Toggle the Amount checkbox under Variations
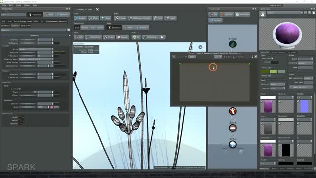This screenshot has height=178, width=316. pos(270,76)
